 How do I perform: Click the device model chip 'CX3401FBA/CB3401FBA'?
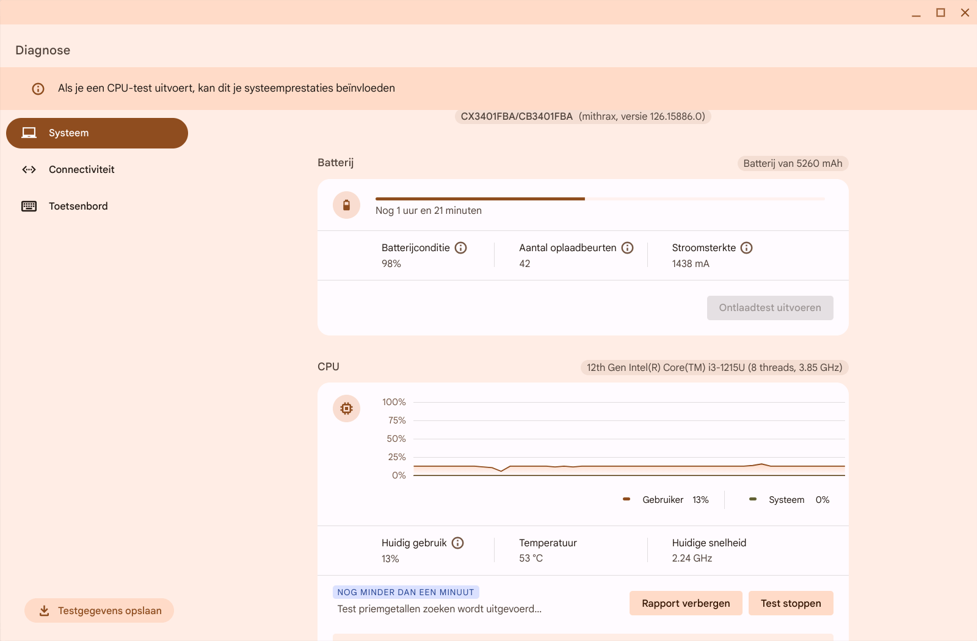583,116
